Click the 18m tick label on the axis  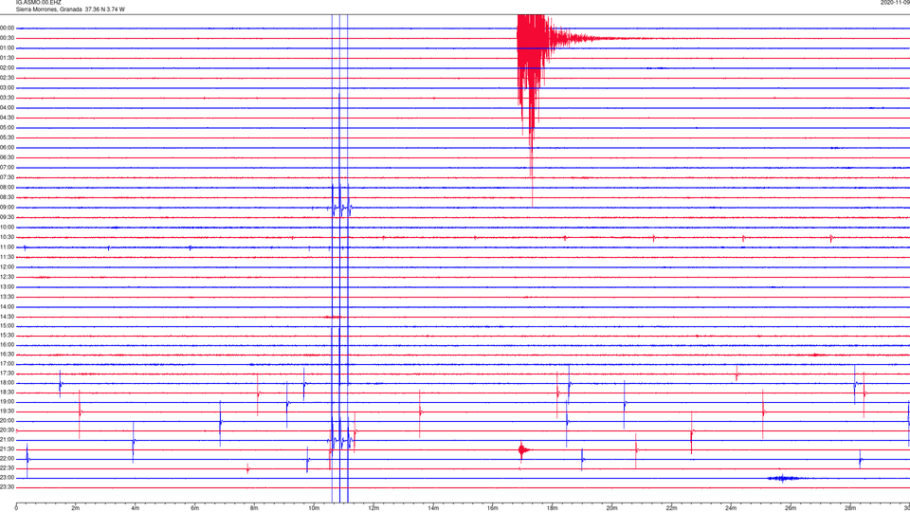(x=552, y=508)
